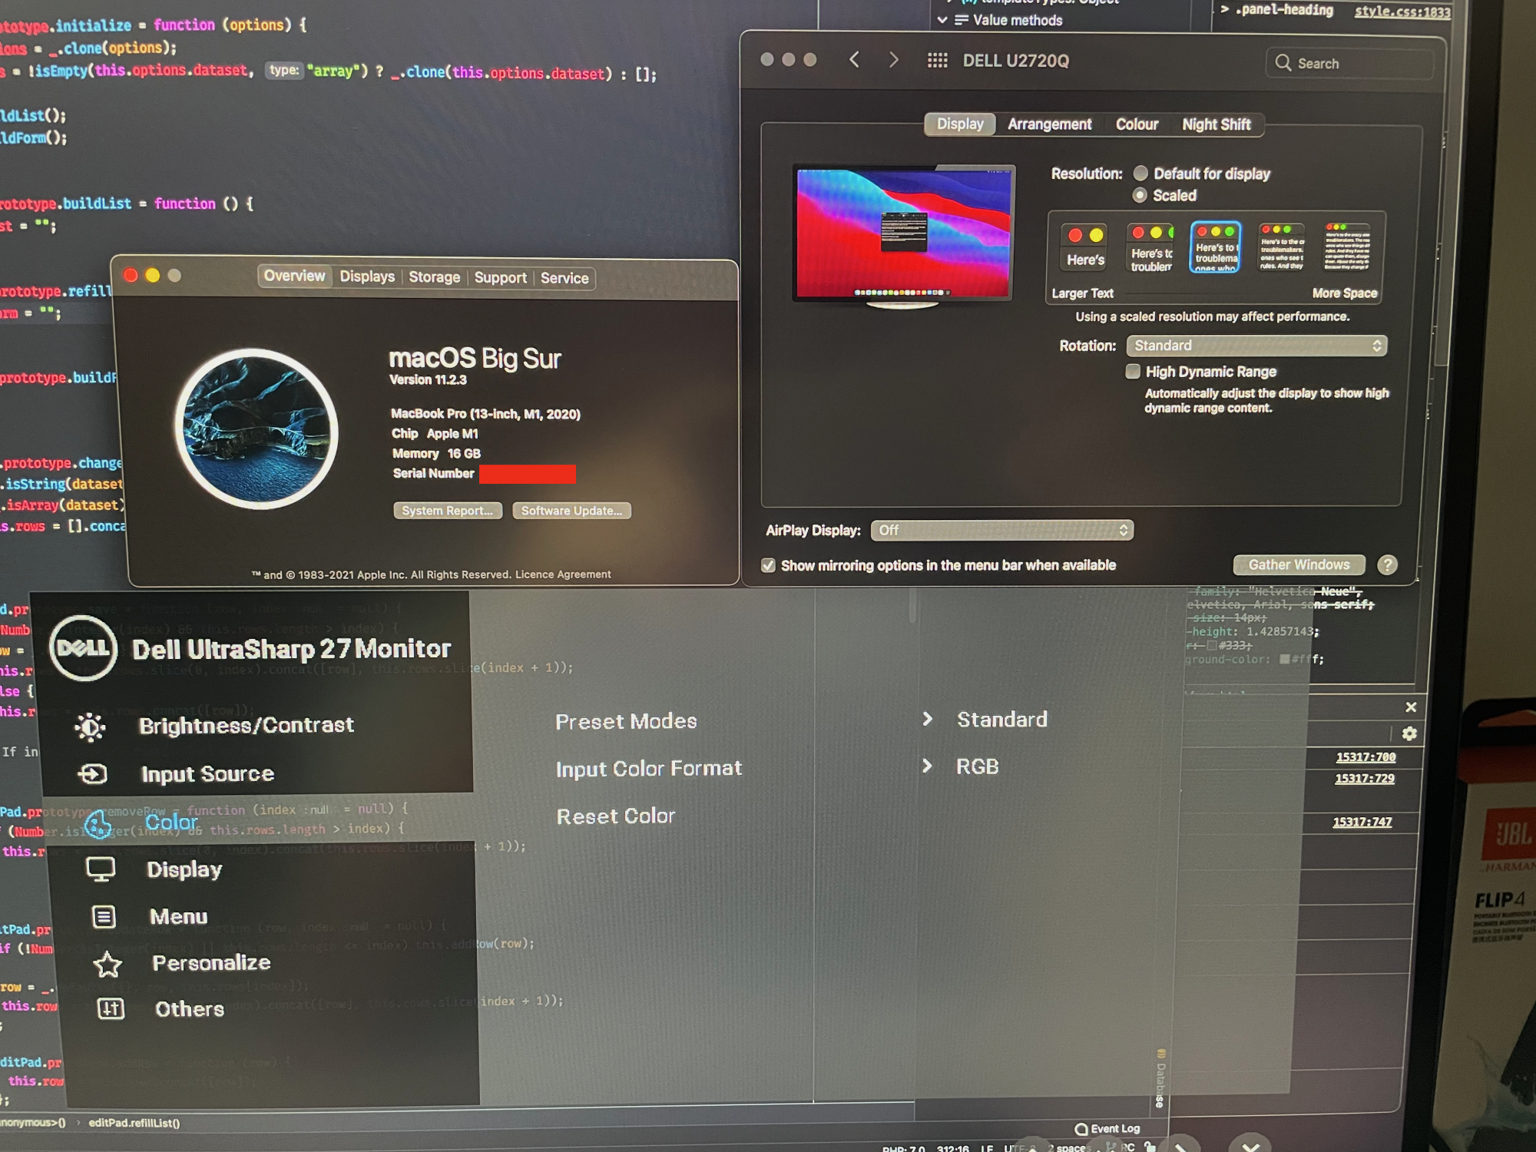Expand Input Color Format chevron next to RGB
This screenshot has height=1152, width=1536.
pyautogui.click(x=928, y=766)
